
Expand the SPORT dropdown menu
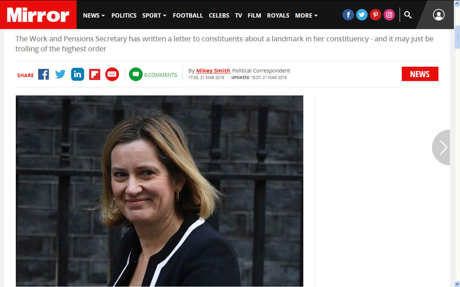pos(154,15)
